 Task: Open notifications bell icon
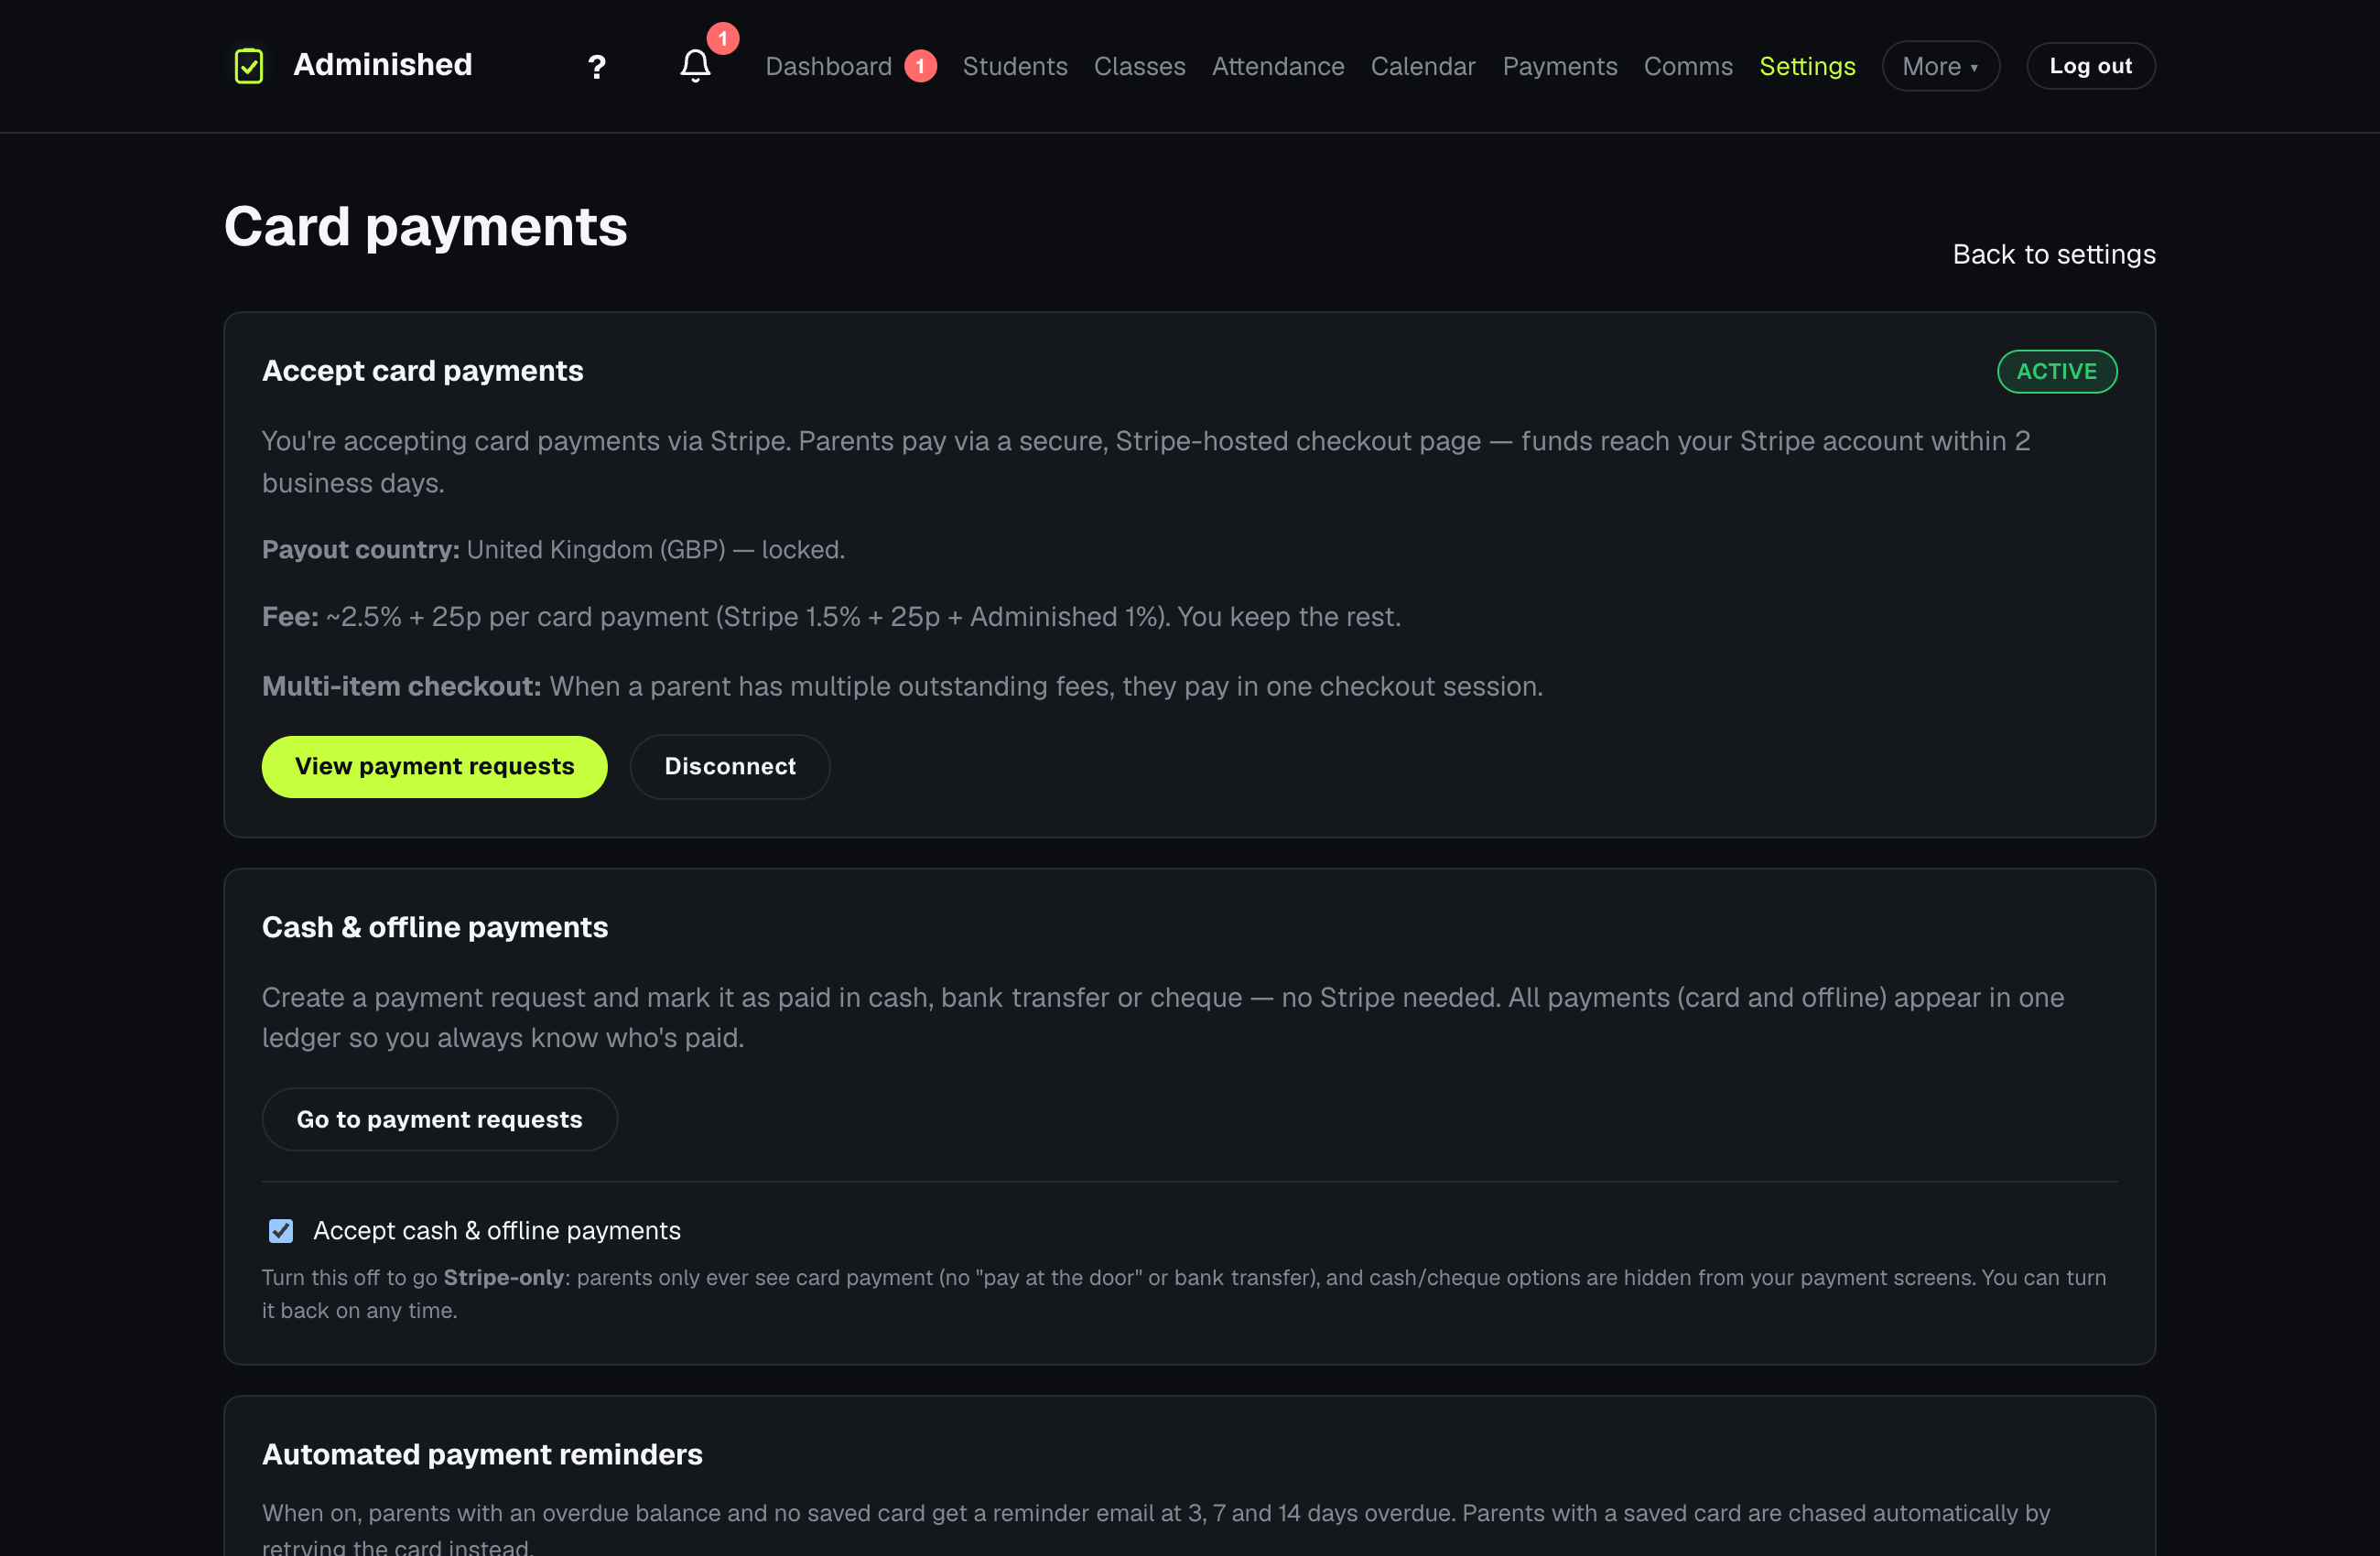(x=695, y=66)
